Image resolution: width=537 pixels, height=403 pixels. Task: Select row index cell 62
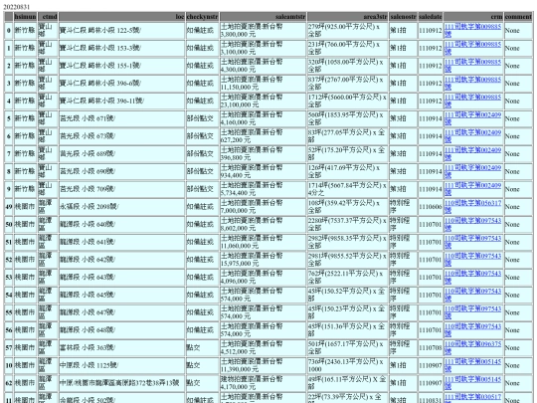tap(9, 383)
